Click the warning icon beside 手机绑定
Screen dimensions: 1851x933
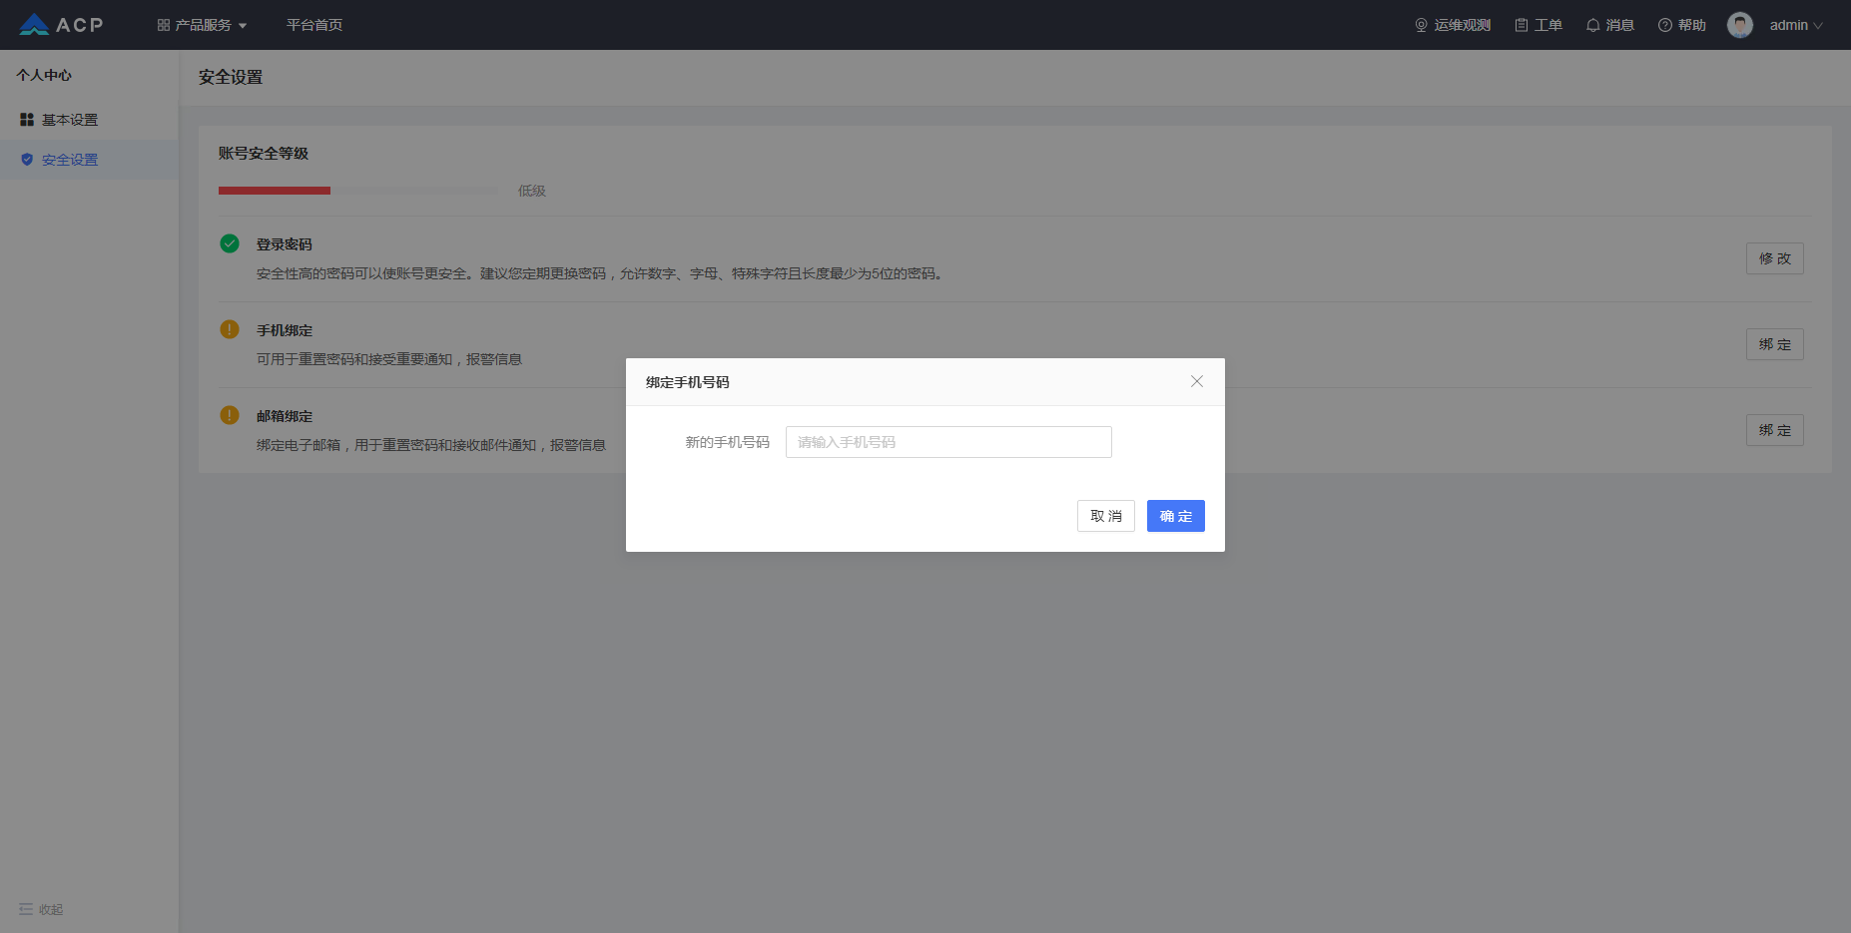pos(230,329)
